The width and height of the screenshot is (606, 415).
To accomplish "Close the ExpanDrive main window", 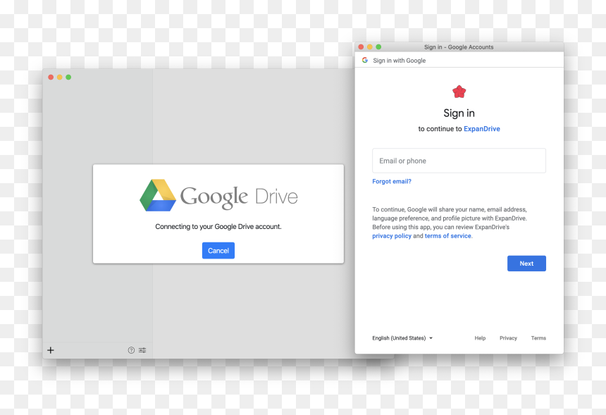I will click(x=51, y=78).
